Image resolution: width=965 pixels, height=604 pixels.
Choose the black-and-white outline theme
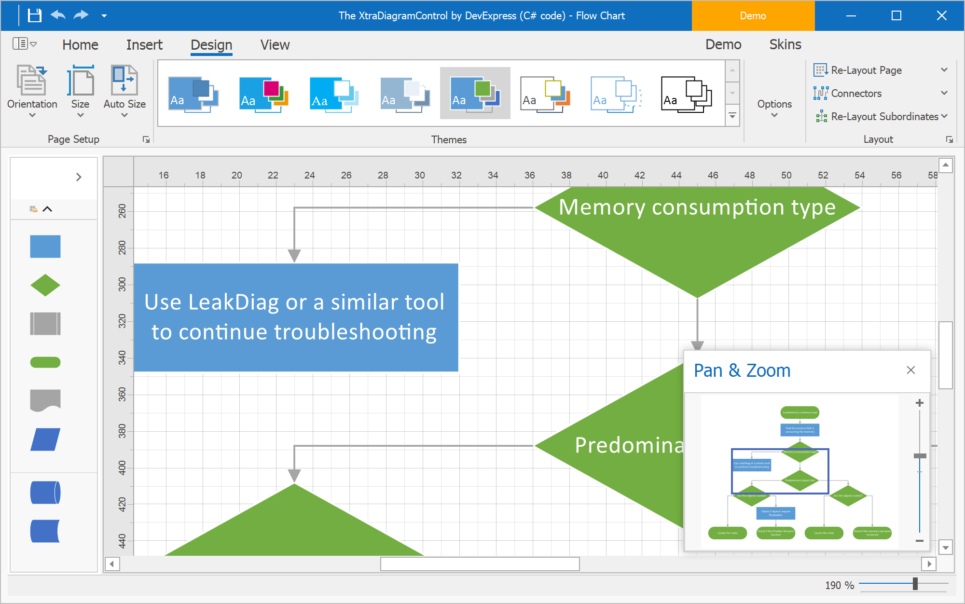tap(686, 94)
